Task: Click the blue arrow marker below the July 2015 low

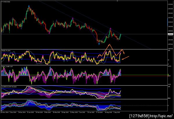Action: tap(99, 44)
